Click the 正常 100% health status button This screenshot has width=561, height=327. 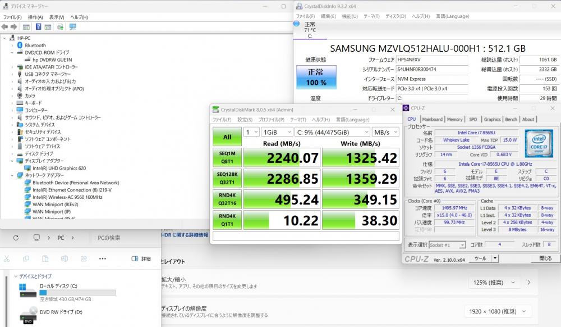point(316,77)
